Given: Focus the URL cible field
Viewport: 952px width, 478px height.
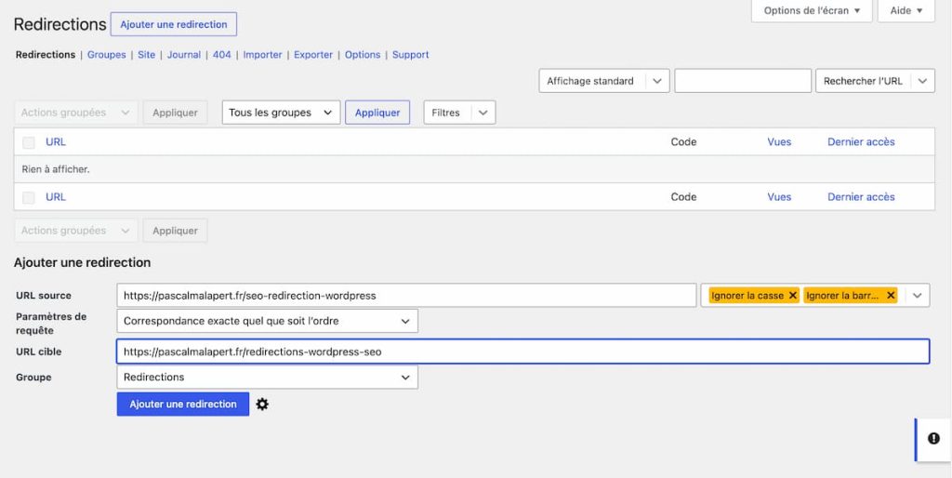Looking at the screenshot, I should point(522,352).
